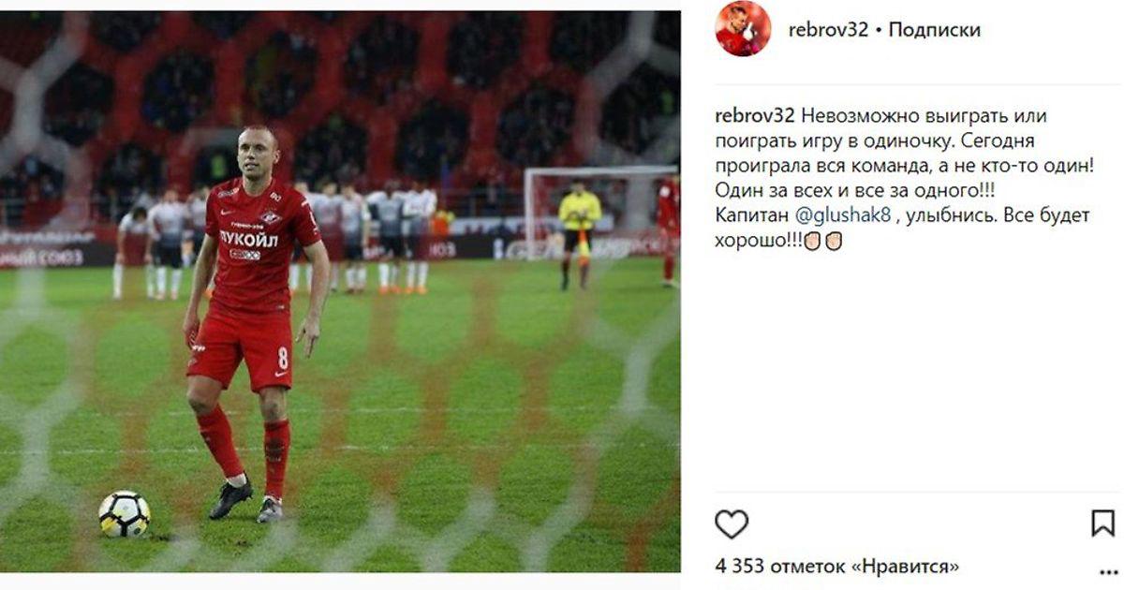Click the Лукойл logo on the red jersey
The height and width of the screenshot is (590, 1124).
pos(248,239)
